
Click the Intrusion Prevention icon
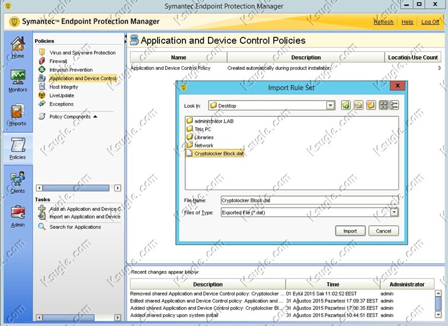pyautogui.click(x=42, y=69)
